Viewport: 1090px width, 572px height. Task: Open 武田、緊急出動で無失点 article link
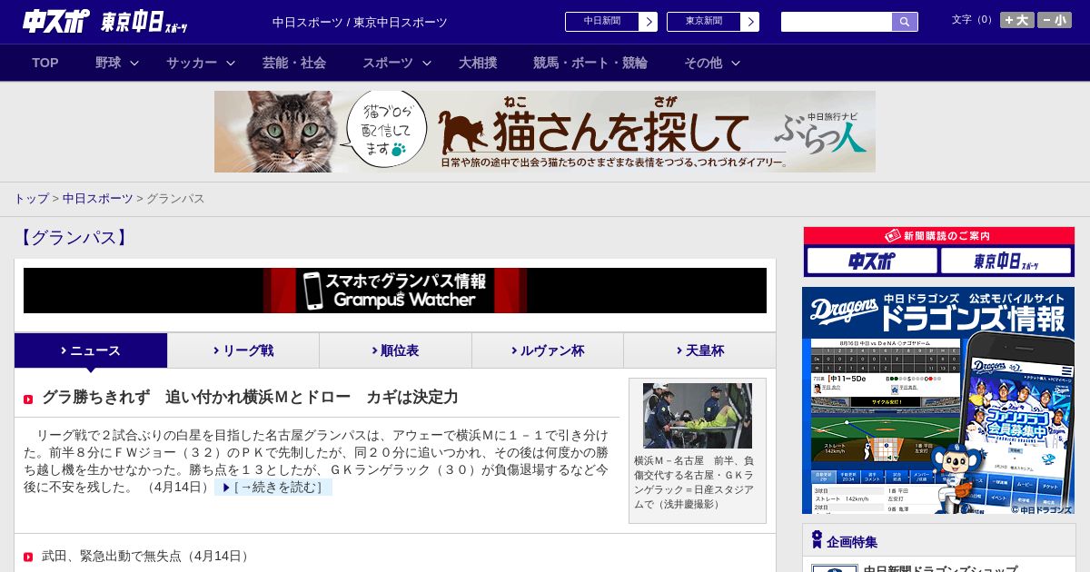(x=147, y=556)
